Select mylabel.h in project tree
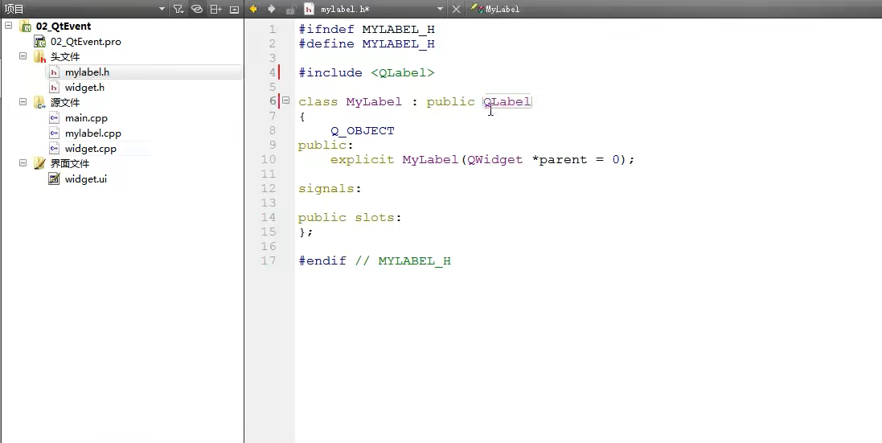The width and height of the screenshot is (882, 443). click(87, 72)
